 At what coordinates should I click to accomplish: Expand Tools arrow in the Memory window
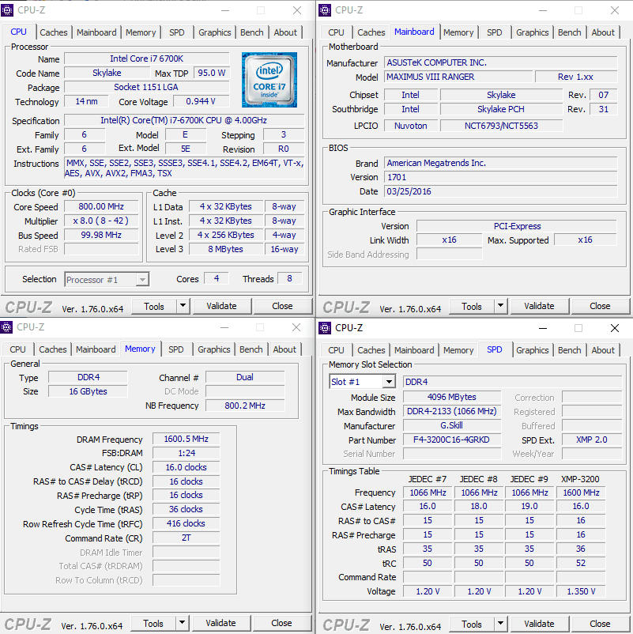[x=182, y=623]
